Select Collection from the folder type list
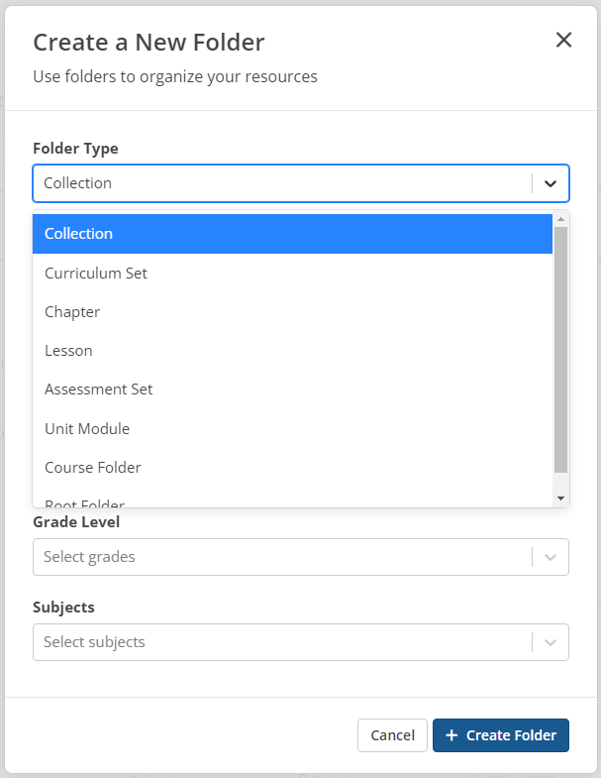Viewport: 601px width, 778px height. click(292, 234)
